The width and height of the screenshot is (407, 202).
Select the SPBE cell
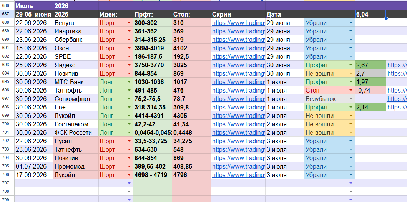(76, 56)
